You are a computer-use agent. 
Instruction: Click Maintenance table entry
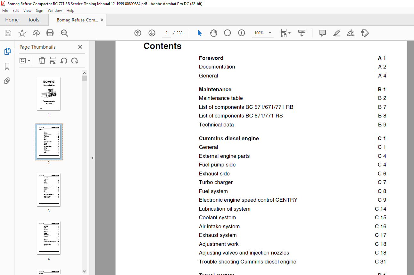(221, 98)
